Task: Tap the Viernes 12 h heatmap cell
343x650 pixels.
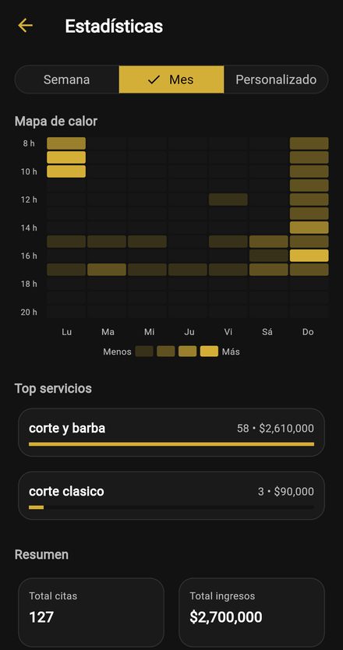Action: click(228, 200)
